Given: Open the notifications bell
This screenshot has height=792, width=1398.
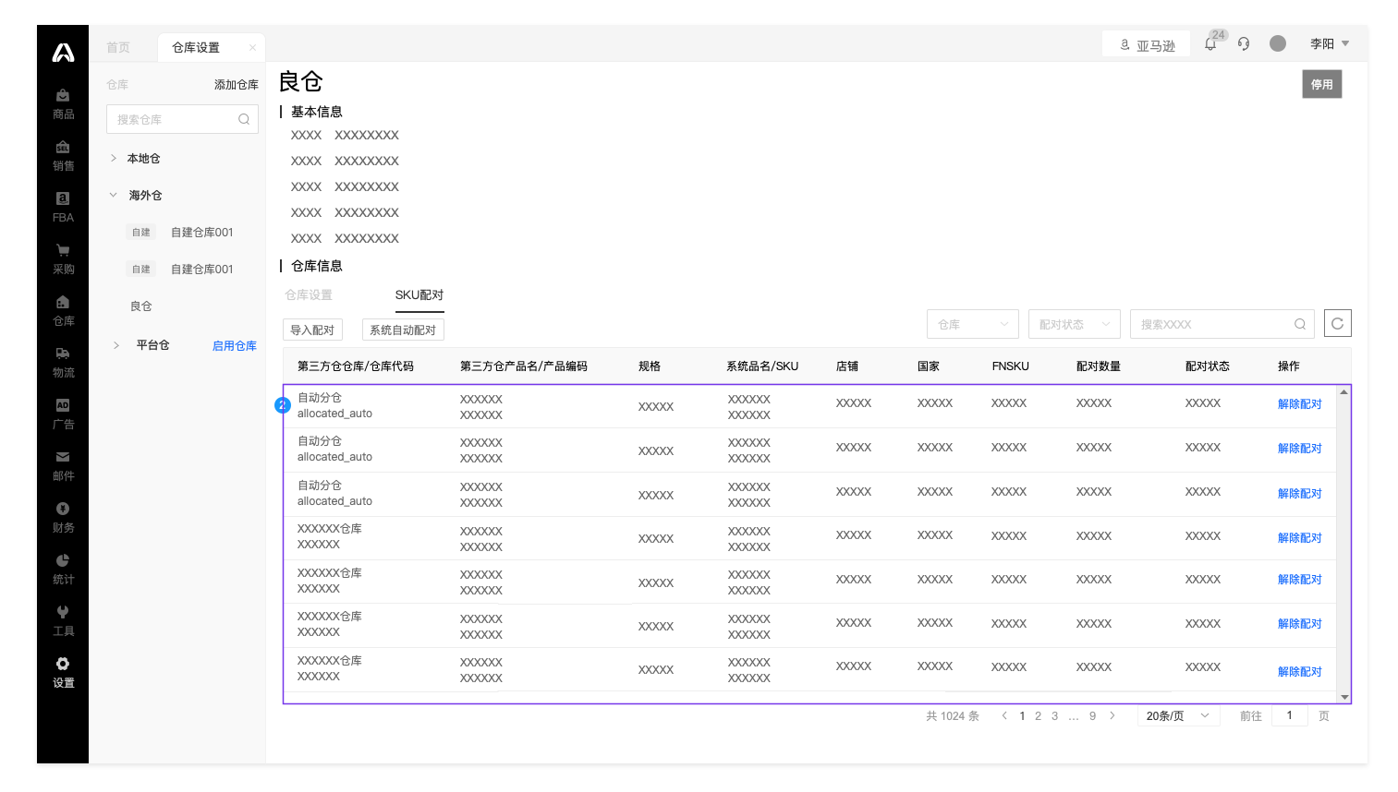Looking at the screenshot, I should coord(1210,43).
